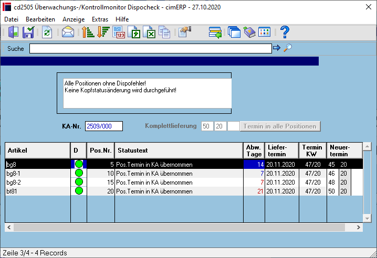Sort descending using toolbar icon
The width and height of the screenshot is (377, 258).
tap(103, 32)
